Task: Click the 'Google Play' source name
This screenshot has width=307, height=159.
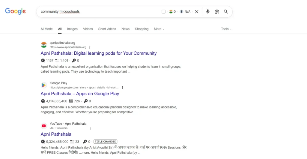Action: pos(58,83)
